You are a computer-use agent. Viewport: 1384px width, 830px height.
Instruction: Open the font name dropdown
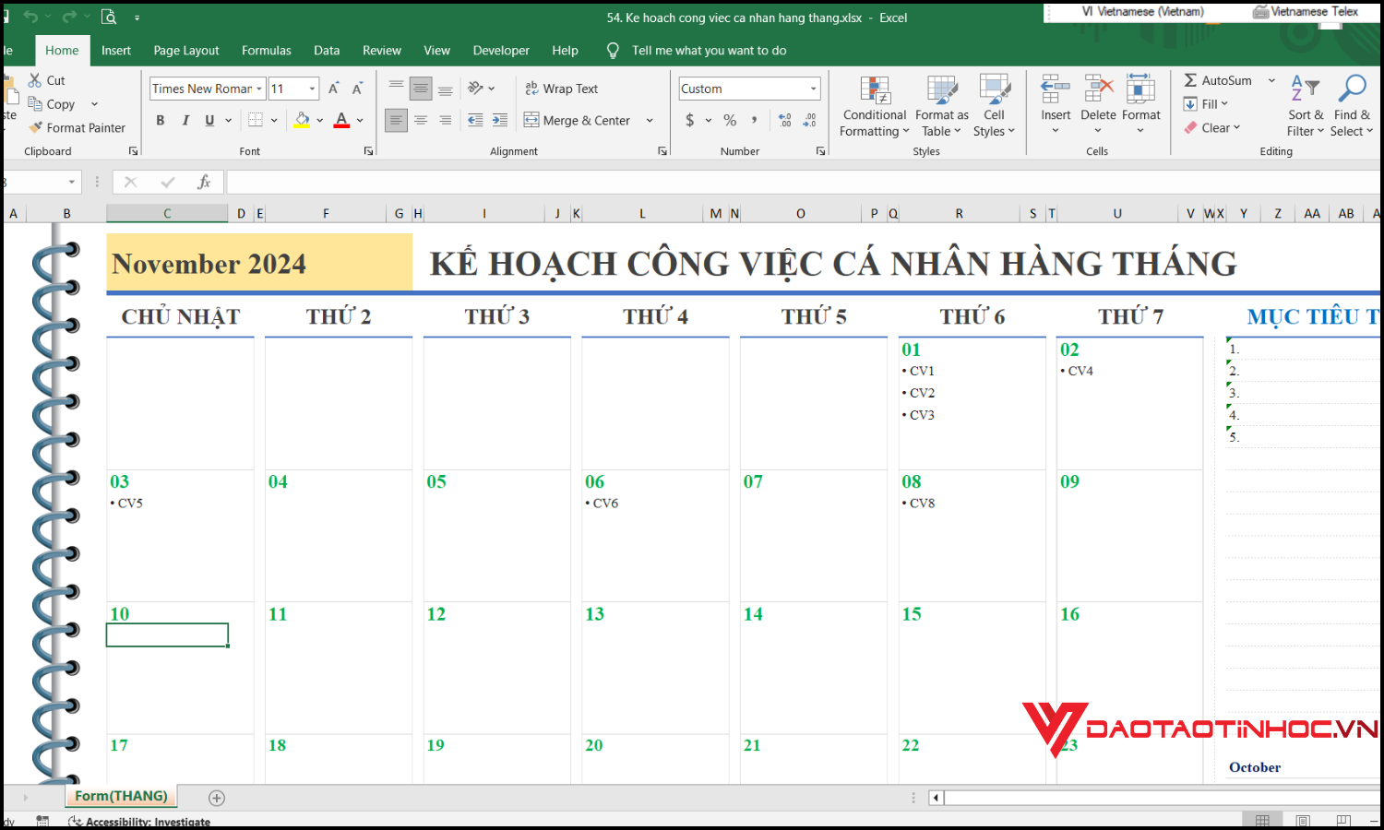(259, 89)
